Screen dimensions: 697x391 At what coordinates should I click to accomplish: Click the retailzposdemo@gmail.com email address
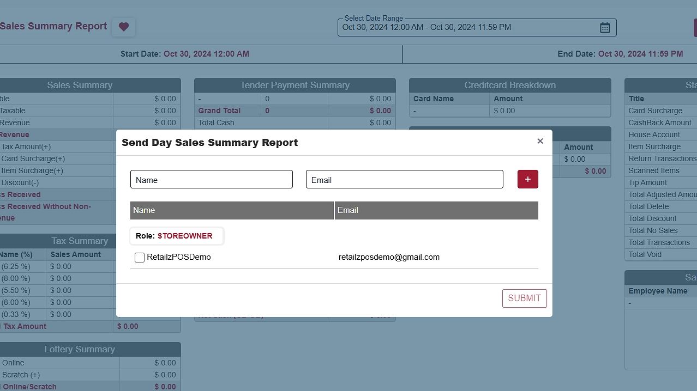(x=389, y=257)
